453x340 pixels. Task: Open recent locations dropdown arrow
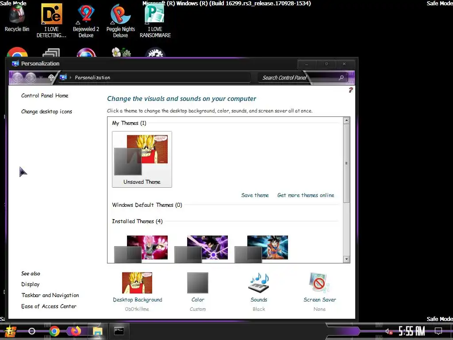pyautogui.click(x=41, y=77)
